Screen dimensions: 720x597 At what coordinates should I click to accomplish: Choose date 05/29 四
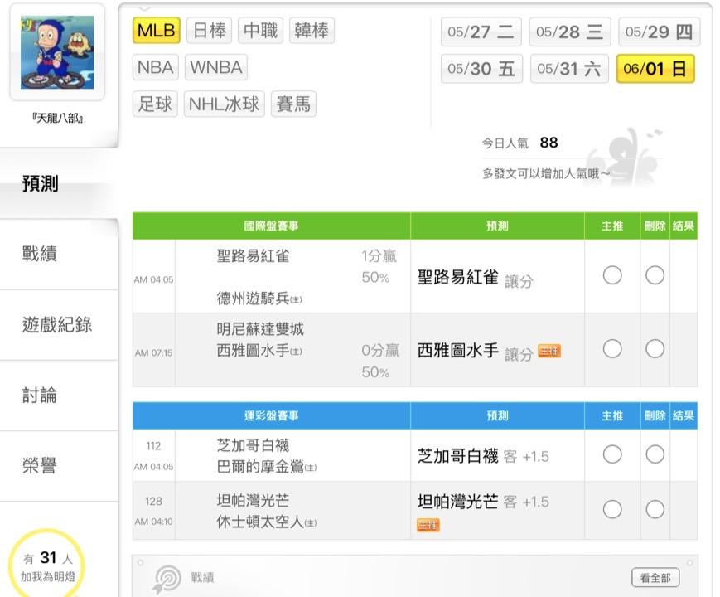click(x=659, y=32)
